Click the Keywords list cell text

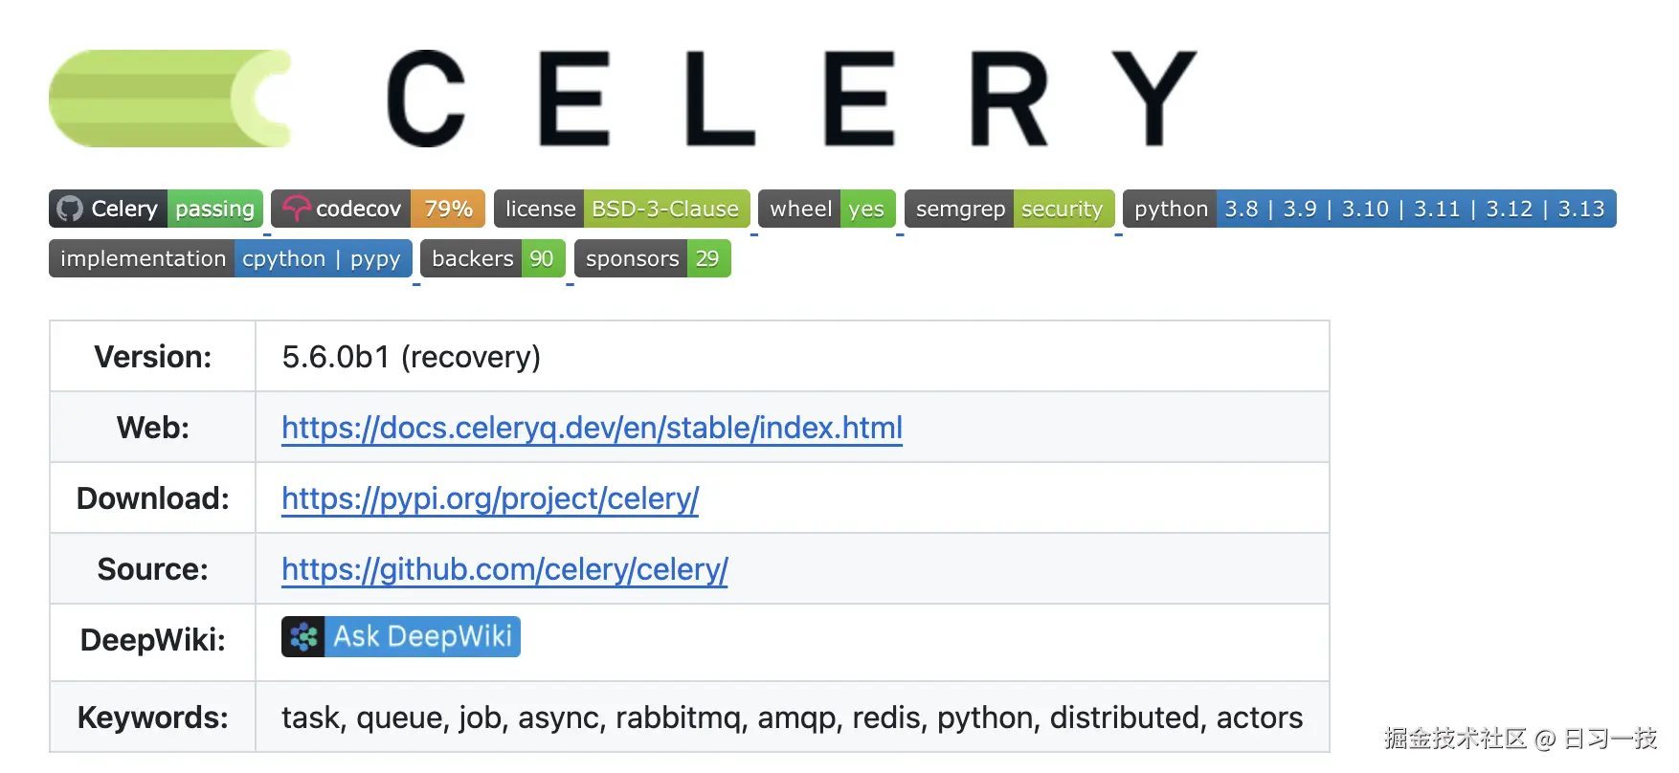792,718
